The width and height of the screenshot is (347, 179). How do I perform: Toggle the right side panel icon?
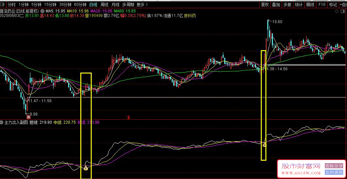(342, 11)
